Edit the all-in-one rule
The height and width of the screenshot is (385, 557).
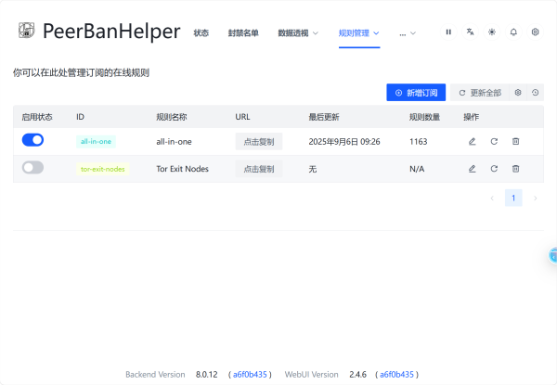click(x=473, y=142)
